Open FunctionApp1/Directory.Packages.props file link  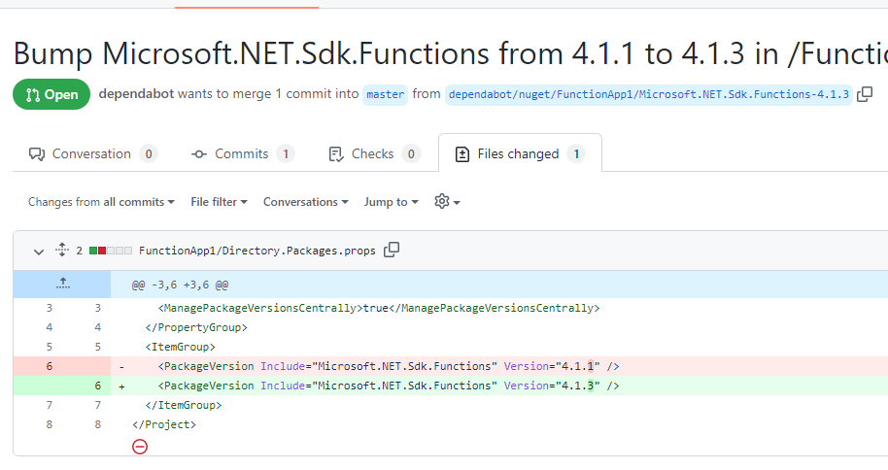pos(257,251)
